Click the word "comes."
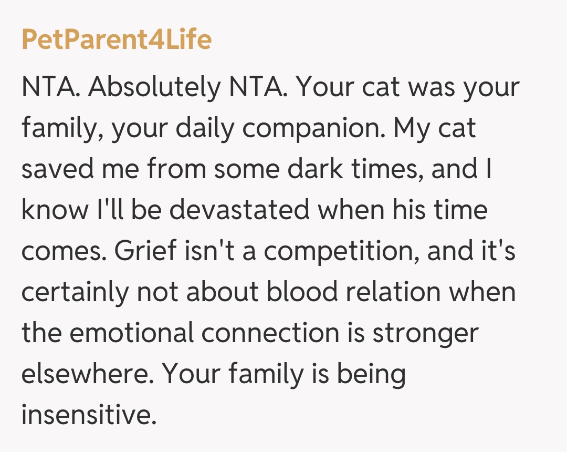Screen dimensions: 567x452 coord(63,251)
